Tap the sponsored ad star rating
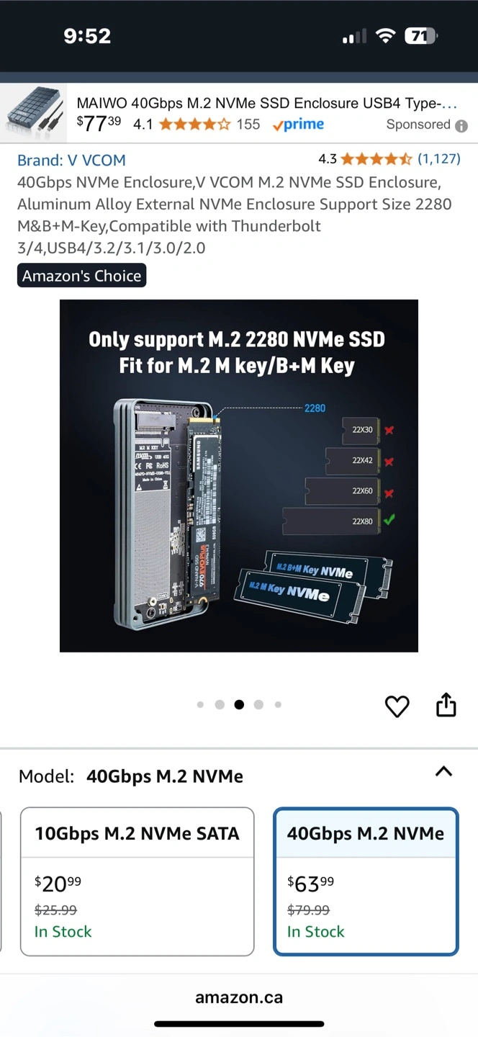Viewport: 478px width, 1037px height. point(194,125)
